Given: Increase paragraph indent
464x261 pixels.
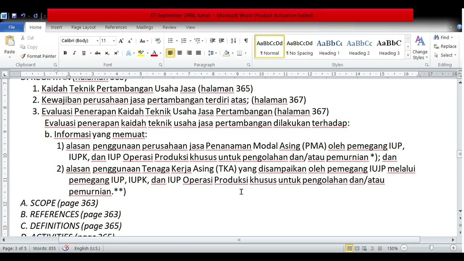Looking at the screenshot, I should (221, 41).
